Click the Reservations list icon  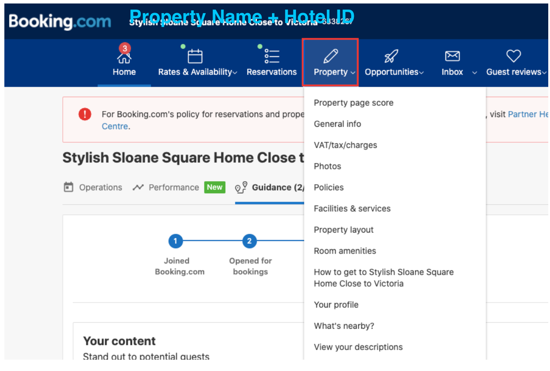pyautogui.click(x=272, y=57)
